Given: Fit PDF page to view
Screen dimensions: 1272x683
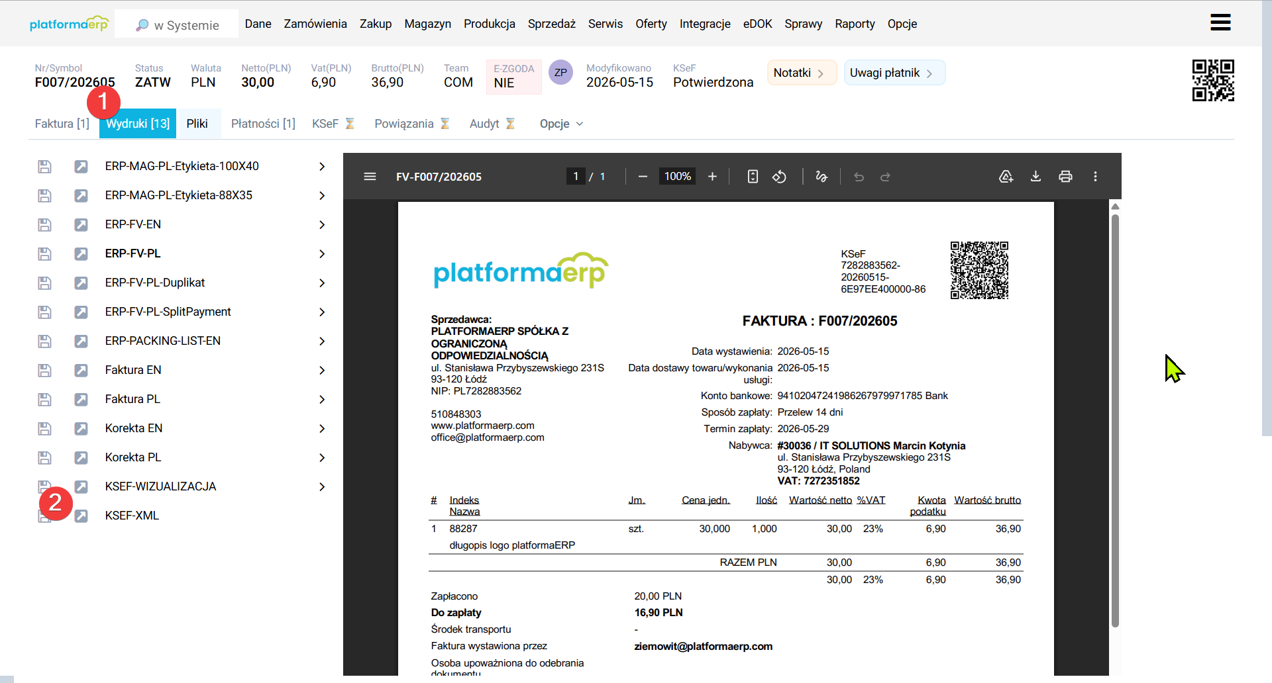Looking at the screenshot, I should (753, 177).
